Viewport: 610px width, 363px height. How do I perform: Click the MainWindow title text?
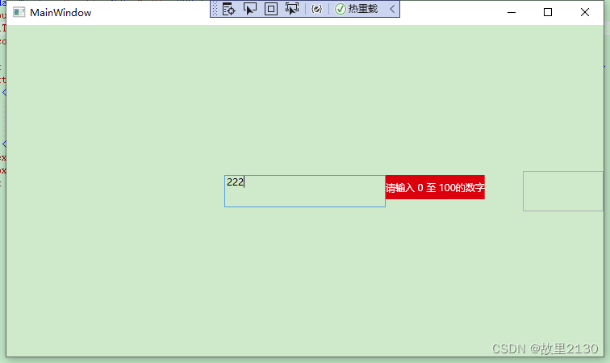tap(61, 13)
